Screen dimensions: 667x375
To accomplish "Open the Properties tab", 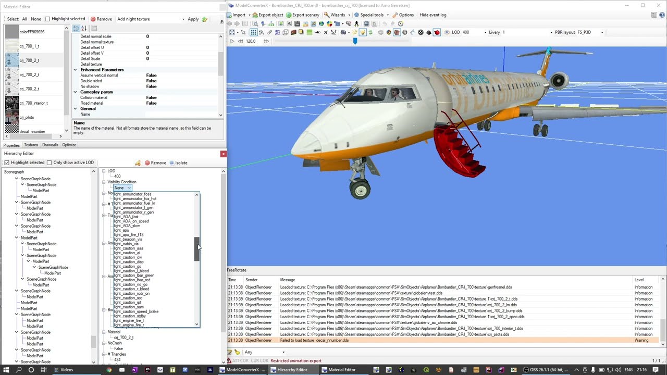I will tap(11, 145).
